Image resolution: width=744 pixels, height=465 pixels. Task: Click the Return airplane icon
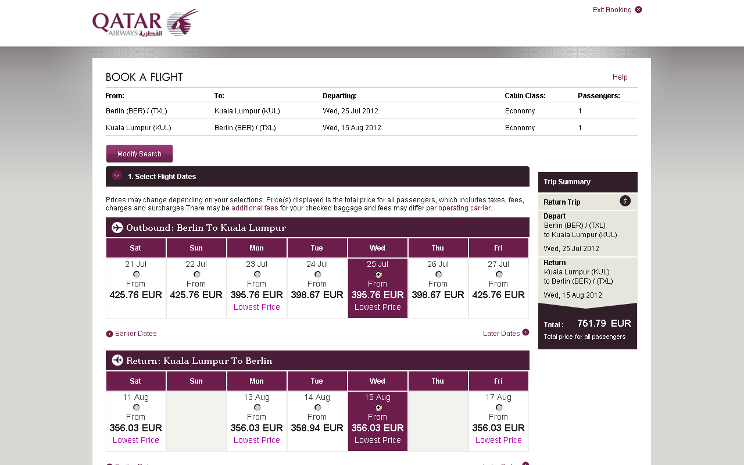click(x=117, y=360)
